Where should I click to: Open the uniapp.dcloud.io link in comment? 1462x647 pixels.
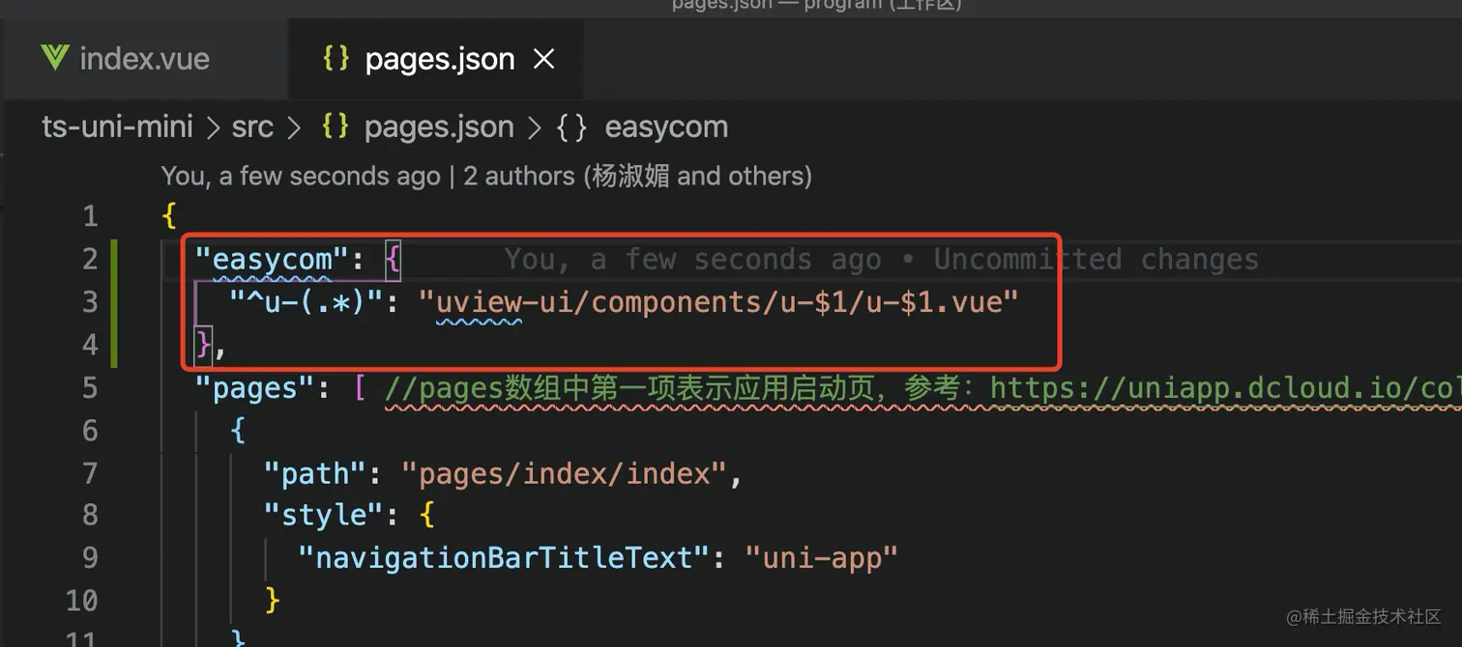tap(1225, 388)
